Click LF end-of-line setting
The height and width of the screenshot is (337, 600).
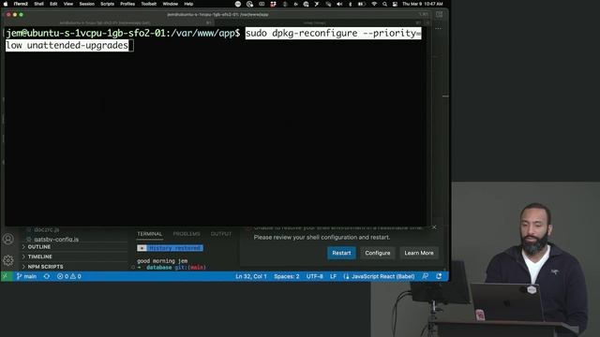(334, 276)
